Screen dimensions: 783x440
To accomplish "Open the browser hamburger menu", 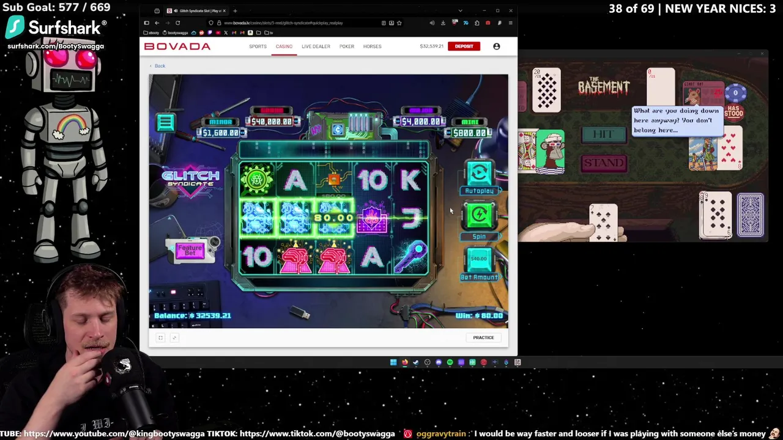I will pos(510,23).
